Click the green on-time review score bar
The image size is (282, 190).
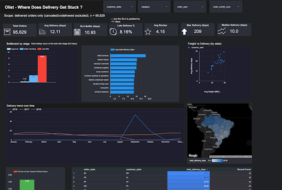pos(27,185)
